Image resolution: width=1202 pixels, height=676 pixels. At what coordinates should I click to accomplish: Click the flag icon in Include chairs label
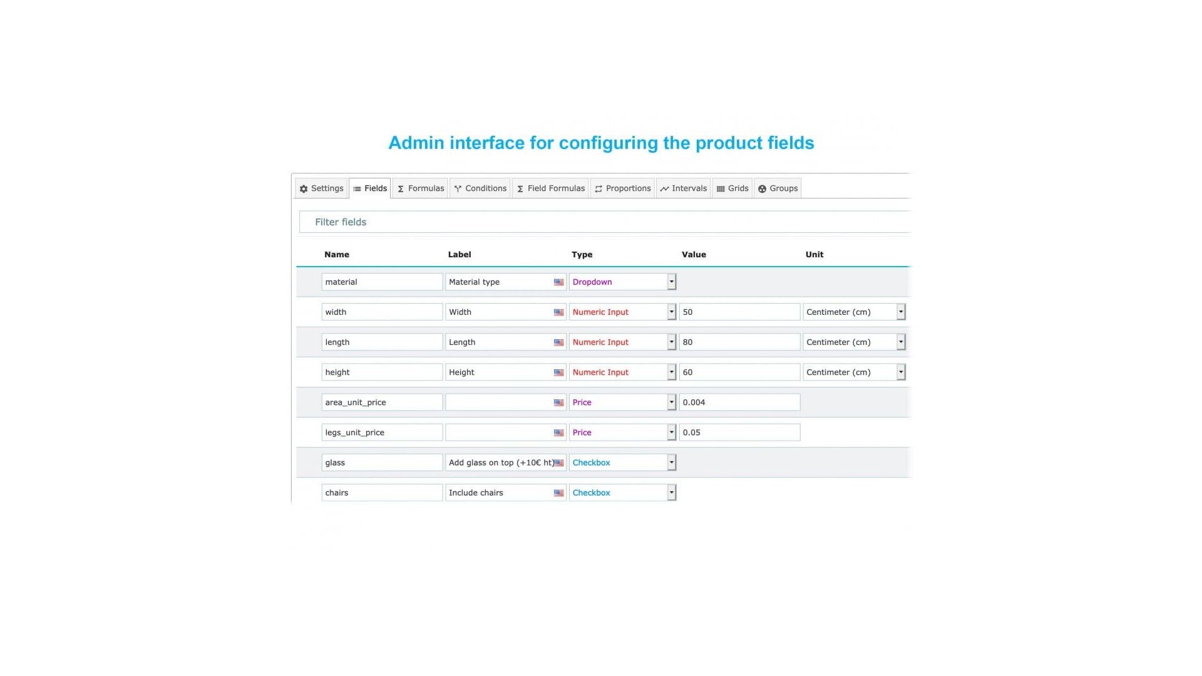pyautogui.click(x=558, y=493)
